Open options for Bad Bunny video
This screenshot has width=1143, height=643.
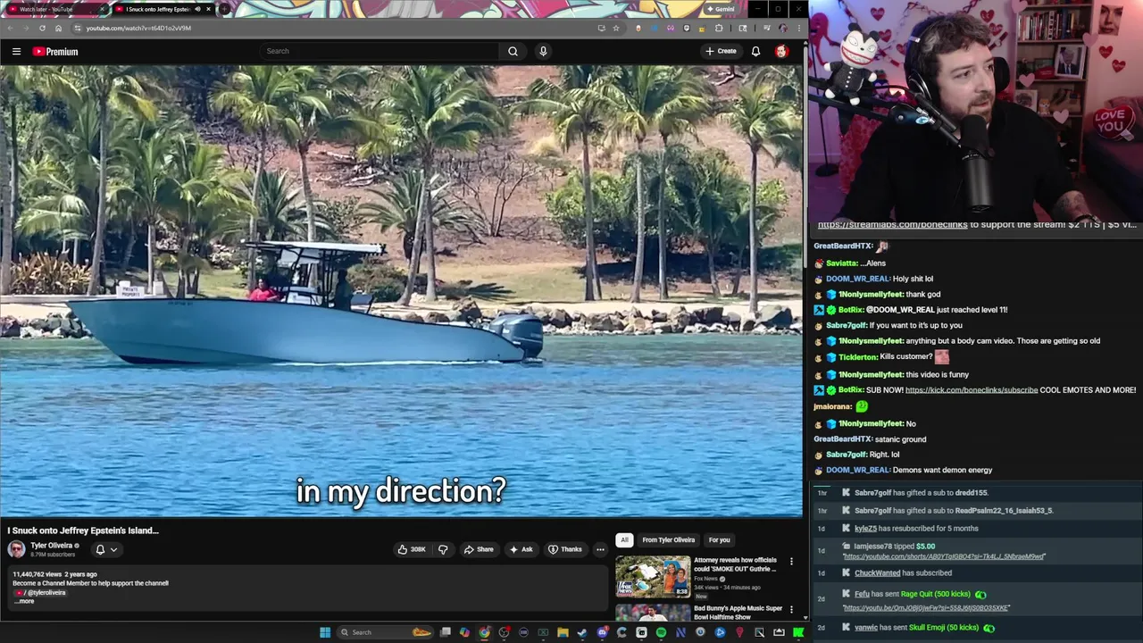tap(791, 610)
